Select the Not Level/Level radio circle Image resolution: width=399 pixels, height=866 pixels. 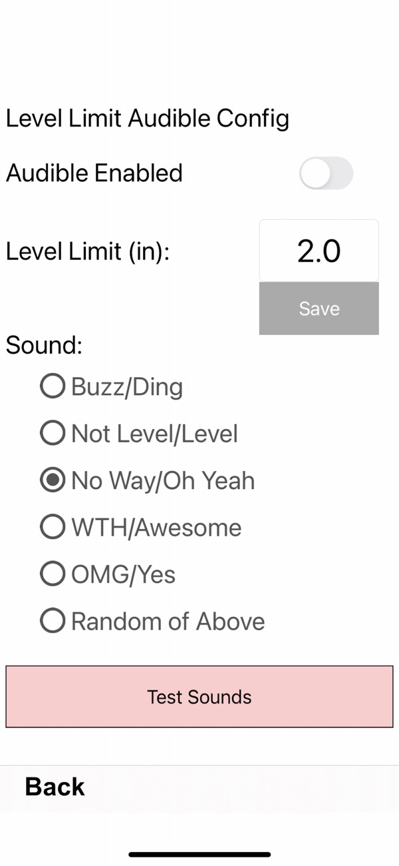(53, 434)
